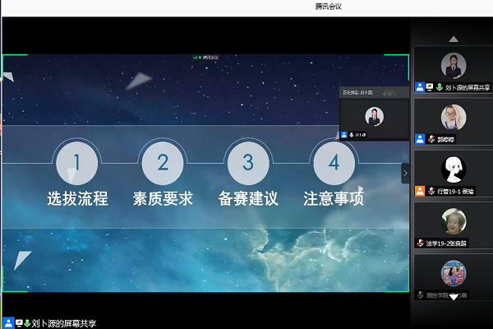
Task: Click muted microphone icon on 法学19-2 tile
Action: point(420,243)
